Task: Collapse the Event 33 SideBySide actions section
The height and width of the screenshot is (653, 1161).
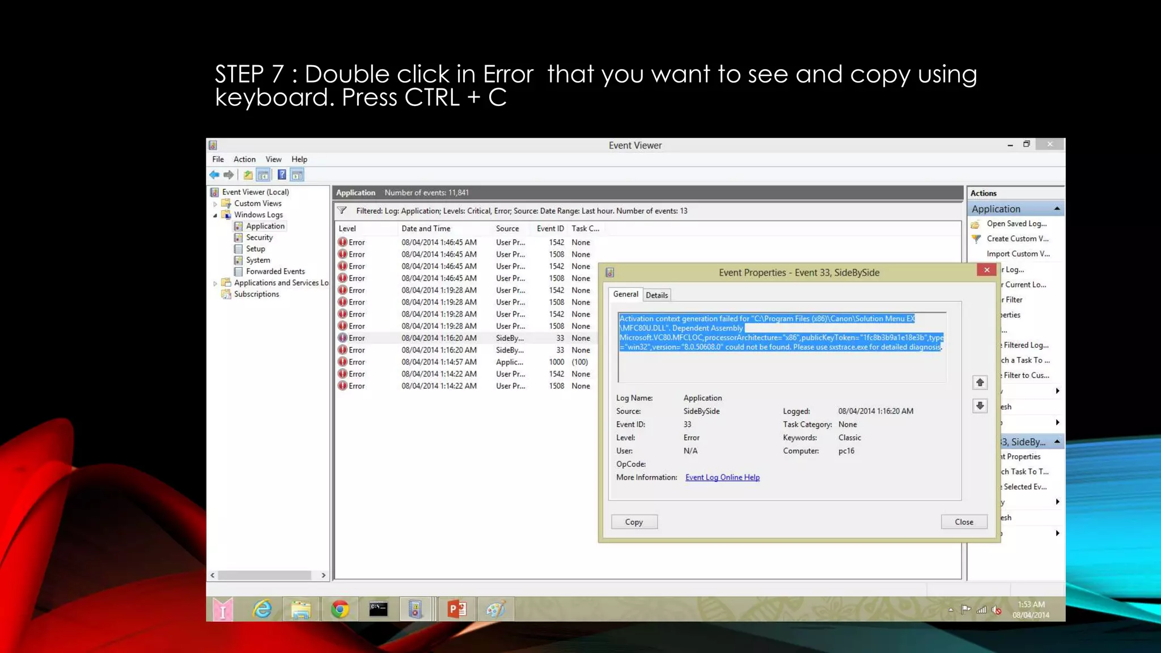Action: coord(1057,442)
